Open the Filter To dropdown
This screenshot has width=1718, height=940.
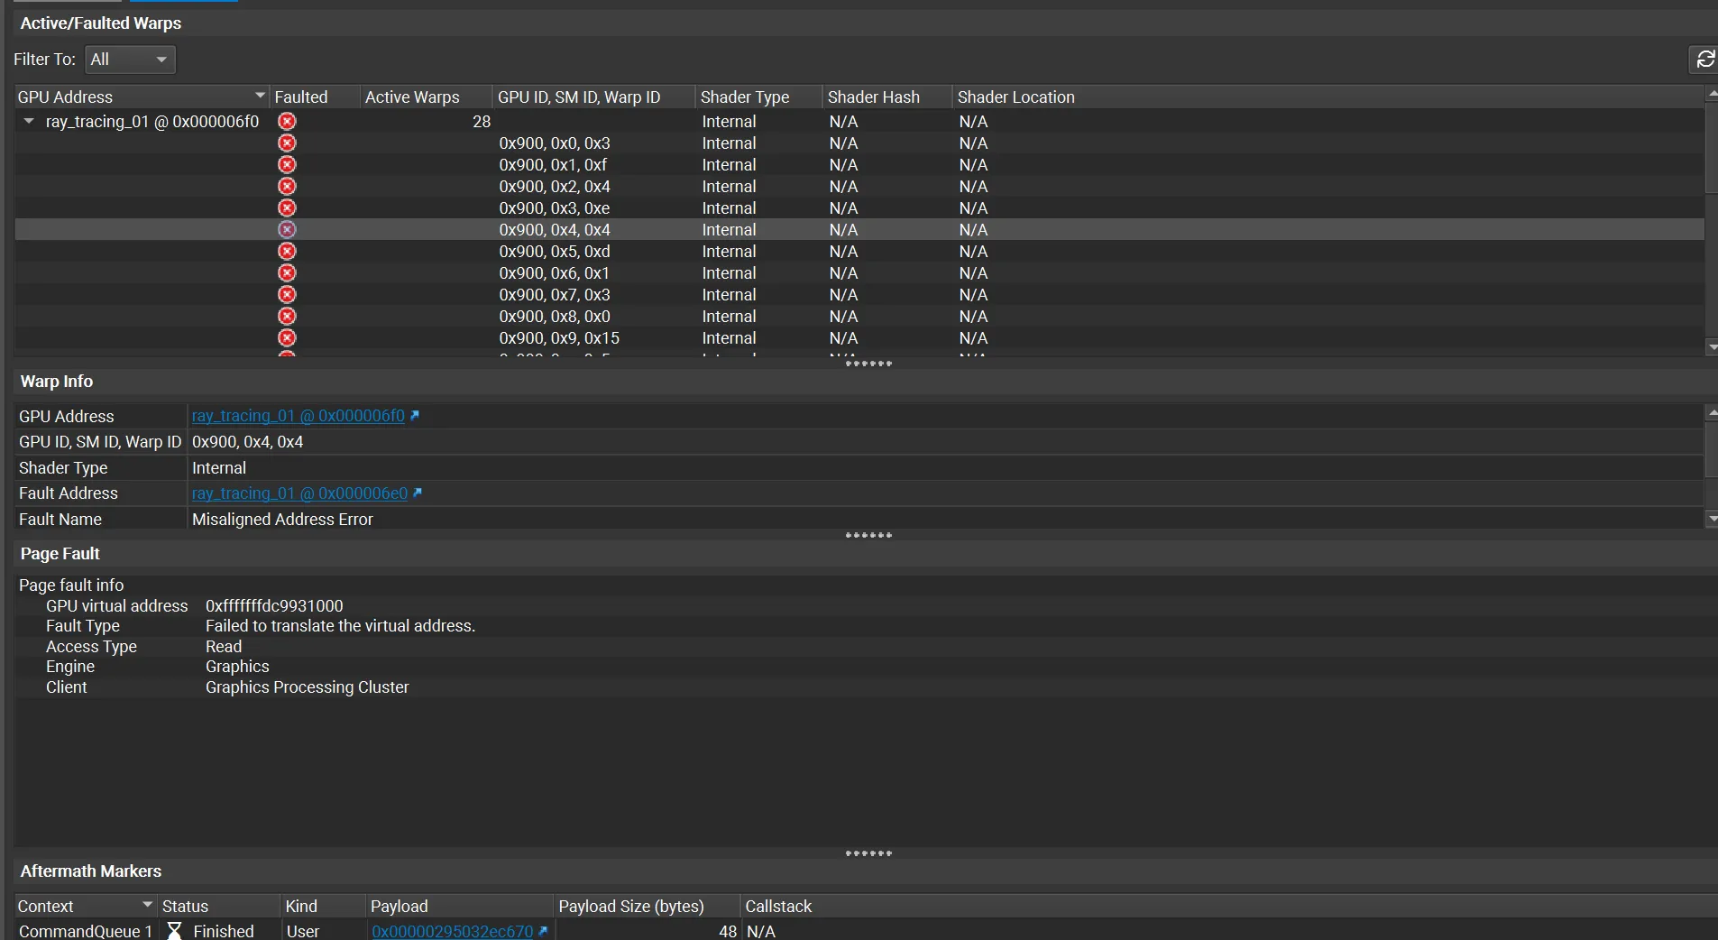pyautogui.click(x=130, y=60)
